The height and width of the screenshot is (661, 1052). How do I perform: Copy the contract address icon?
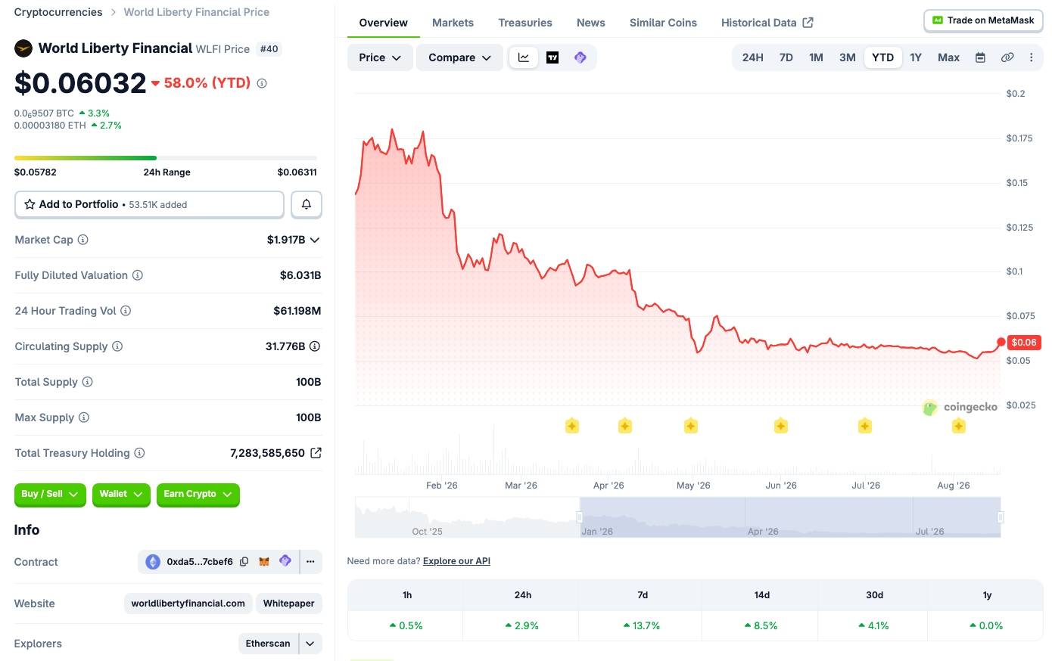point(244,561)
